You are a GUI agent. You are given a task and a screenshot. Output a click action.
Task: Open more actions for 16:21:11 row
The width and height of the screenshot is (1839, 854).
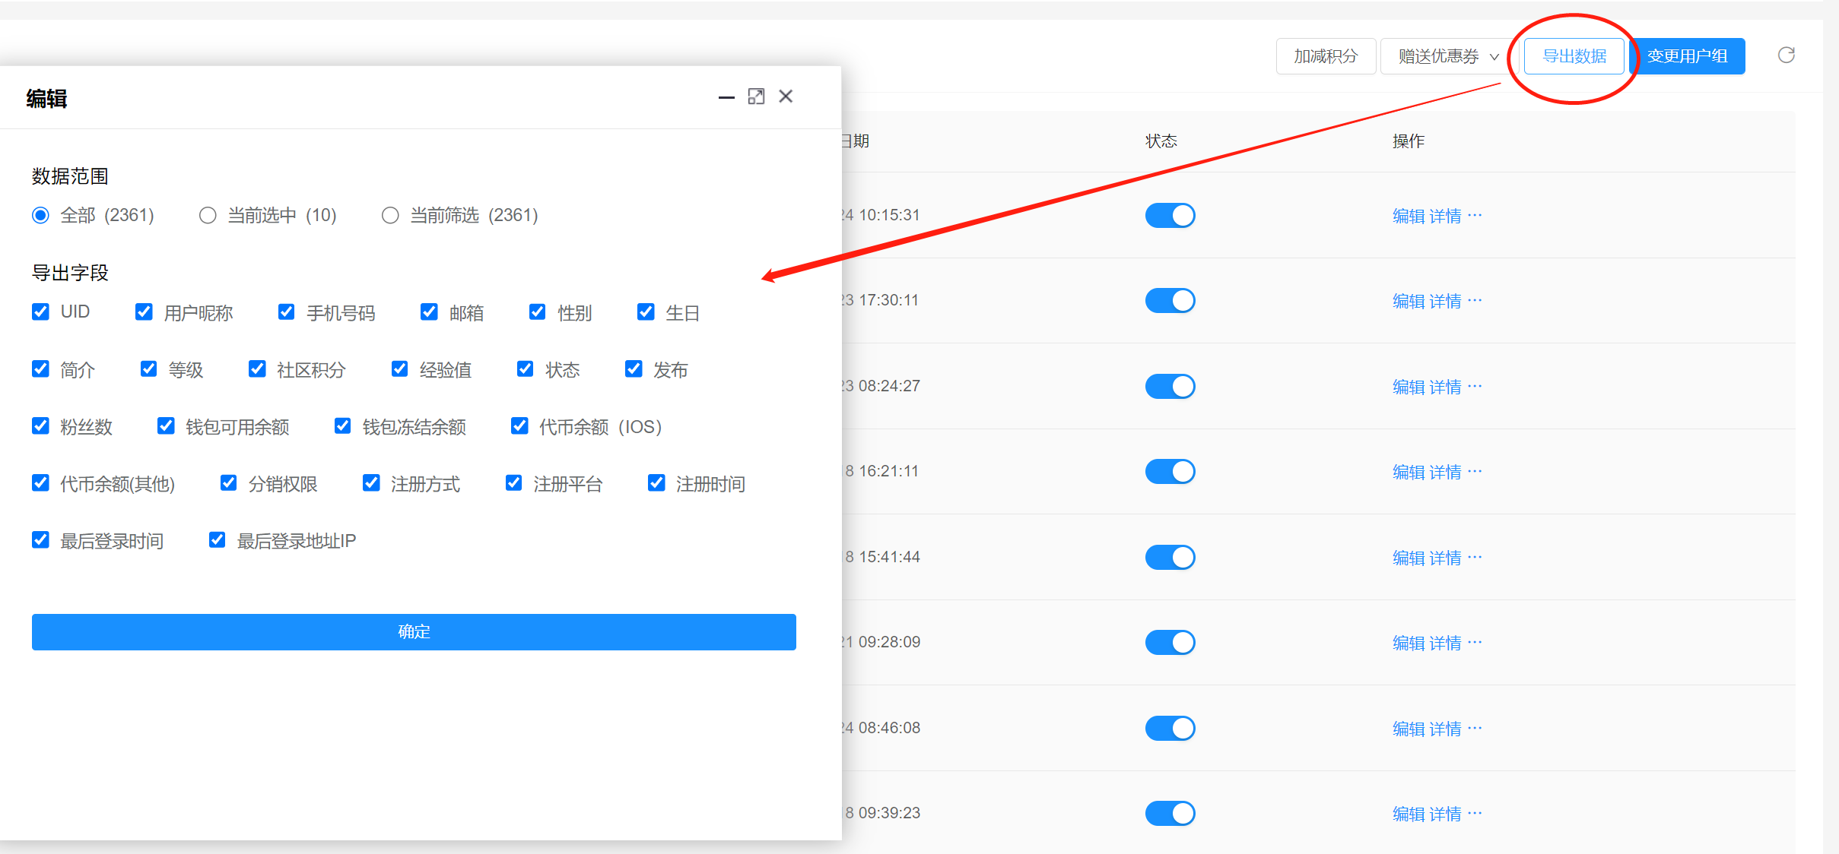1475,471
